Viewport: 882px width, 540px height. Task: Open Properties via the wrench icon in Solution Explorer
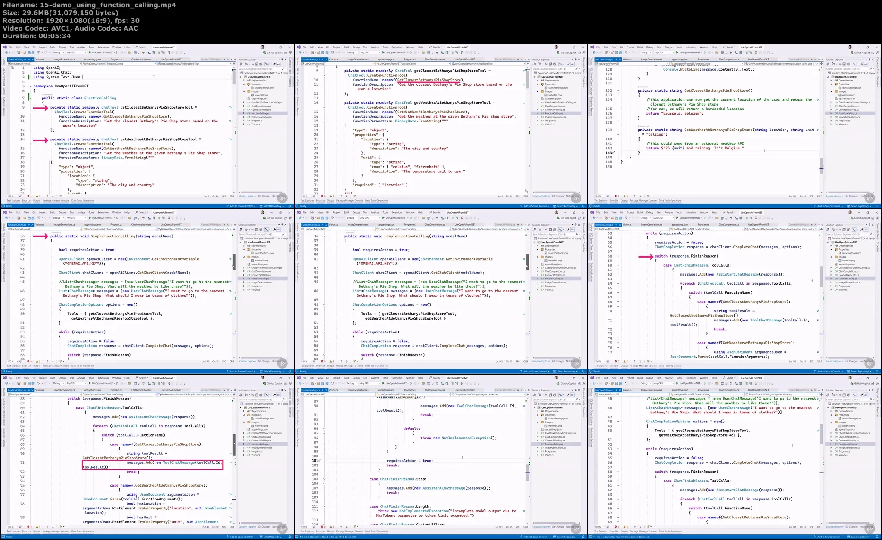[x=274, y=64]
